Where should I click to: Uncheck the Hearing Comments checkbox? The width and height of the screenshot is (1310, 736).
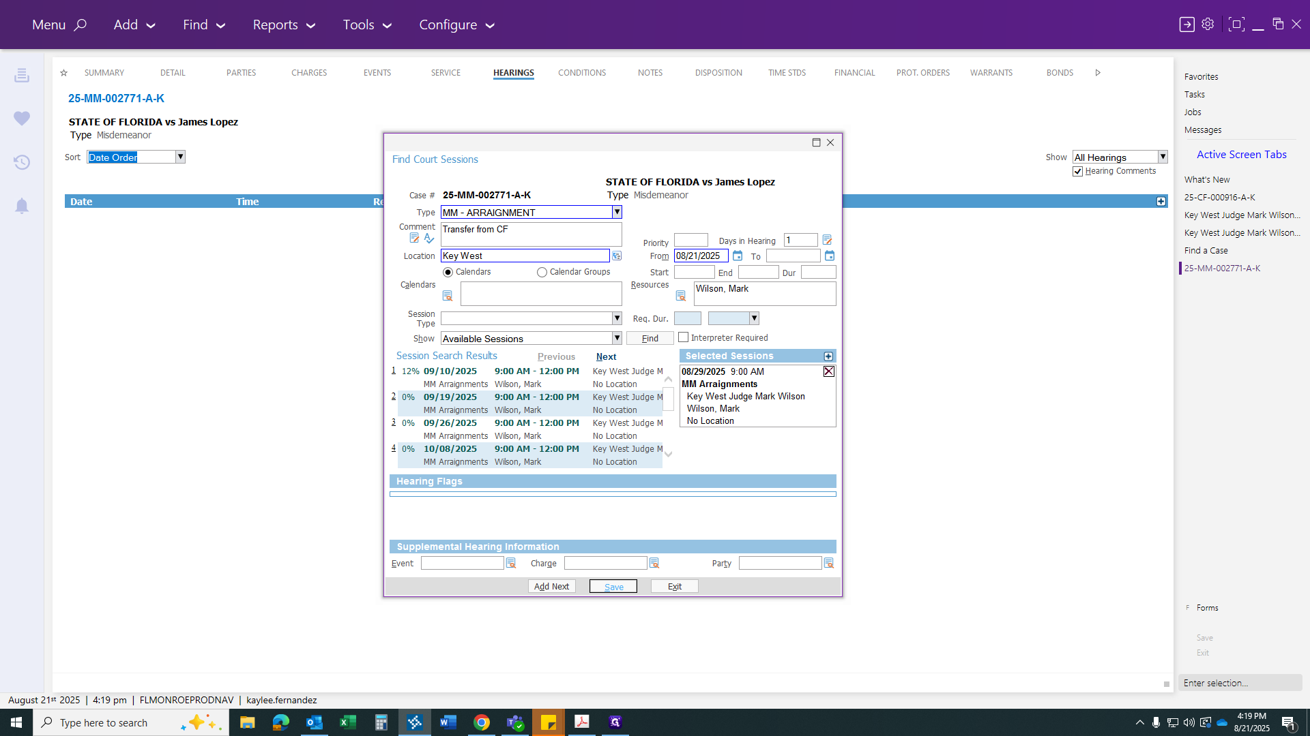pyautogui.click(x=1078, y=172)
